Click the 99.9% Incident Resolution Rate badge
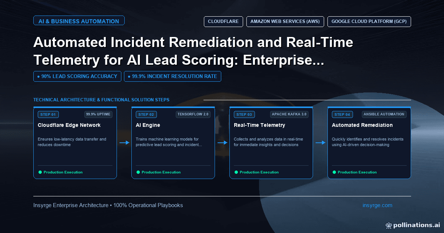Viewport: 444px width, 233px height. (172, 77)
